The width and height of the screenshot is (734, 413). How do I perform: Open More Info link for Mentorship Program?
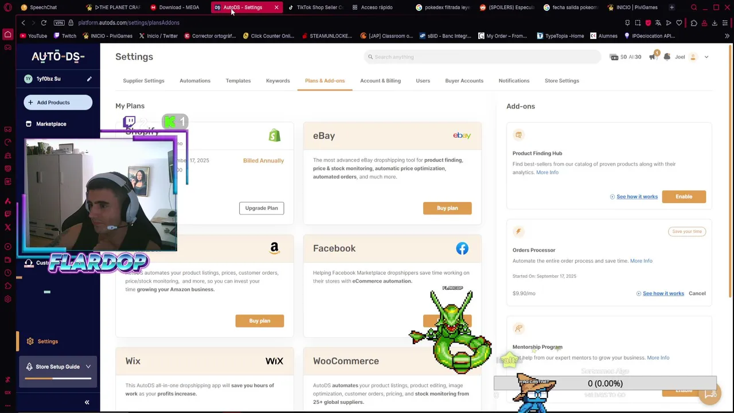click(658, 358)
